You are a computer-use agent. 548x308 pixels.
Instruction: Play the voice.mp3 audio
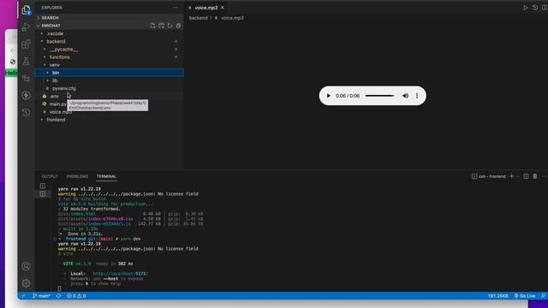328,96
